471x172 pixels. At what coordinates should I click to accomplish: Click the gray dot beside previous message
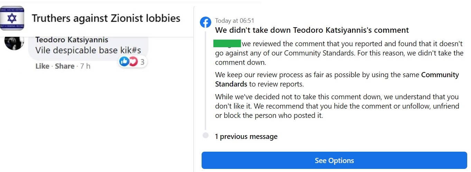click(206, 135)
